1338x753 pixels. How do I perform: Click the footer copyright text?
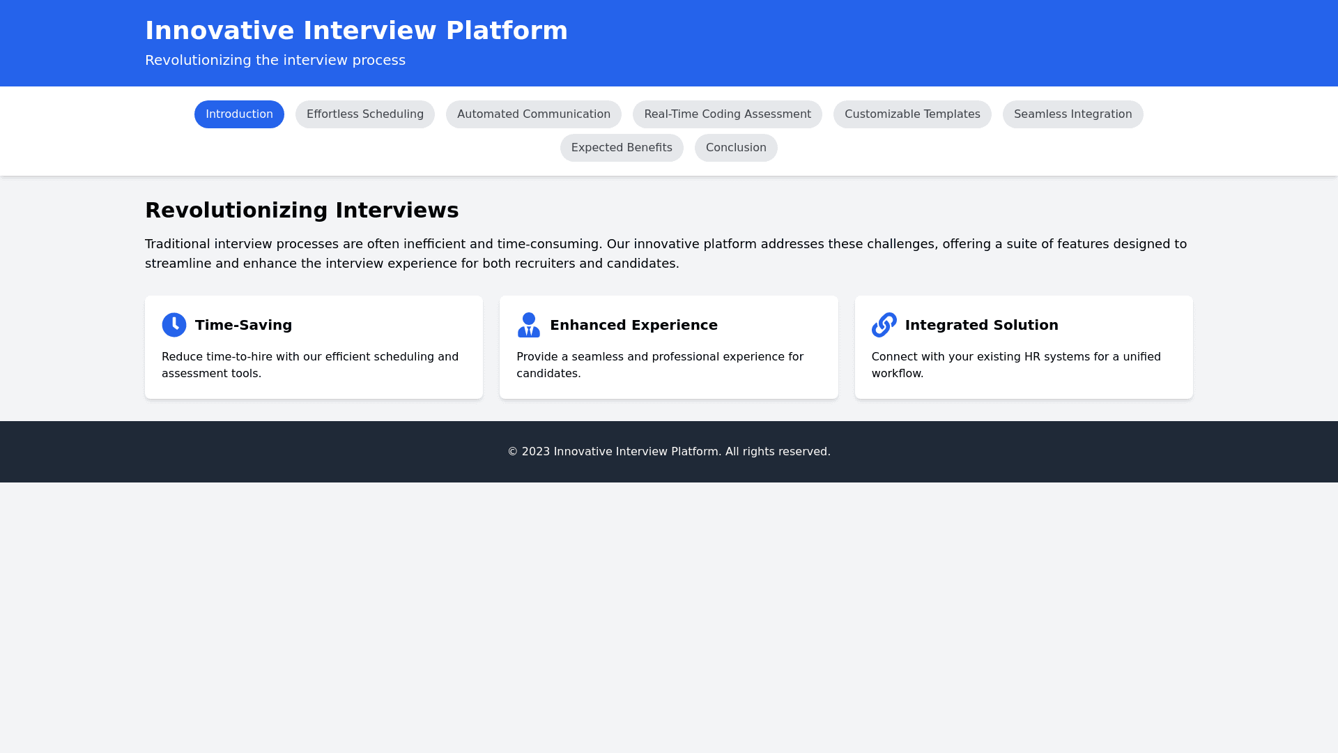[x=669, y=452]
